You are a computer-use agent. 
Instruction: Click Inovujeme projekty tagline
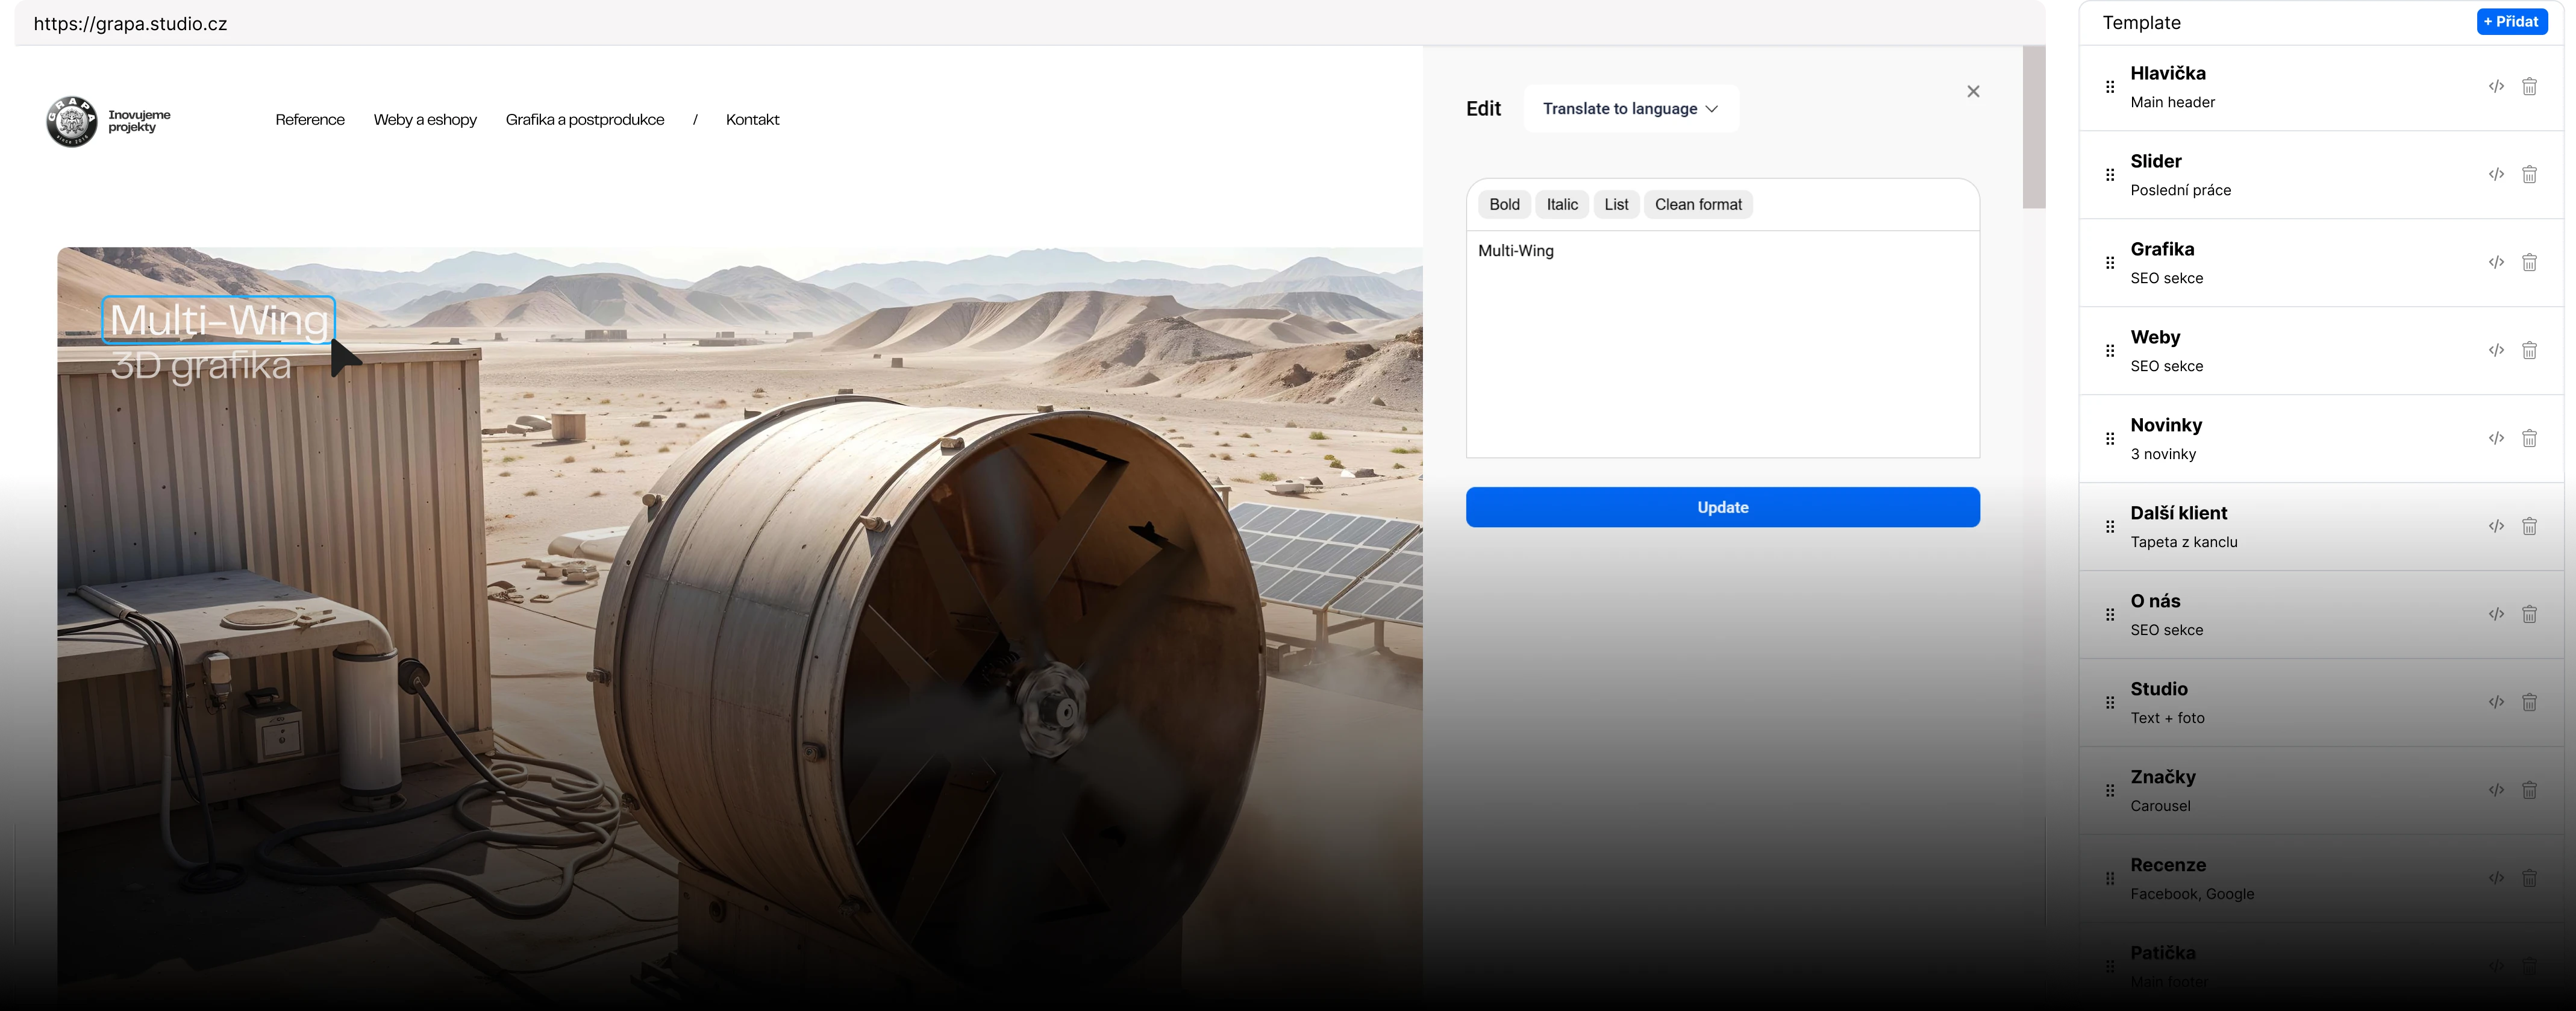139,121
